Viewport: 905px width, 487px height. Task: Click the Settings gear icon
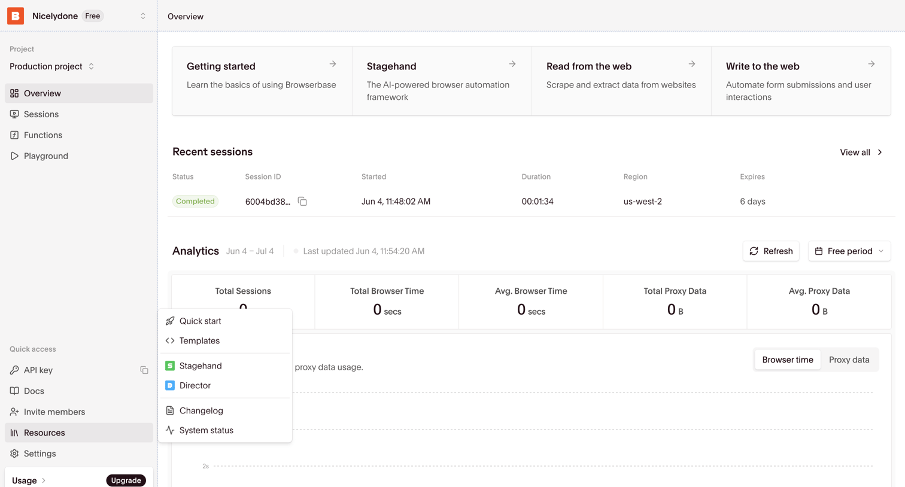(x=14, y=454)
